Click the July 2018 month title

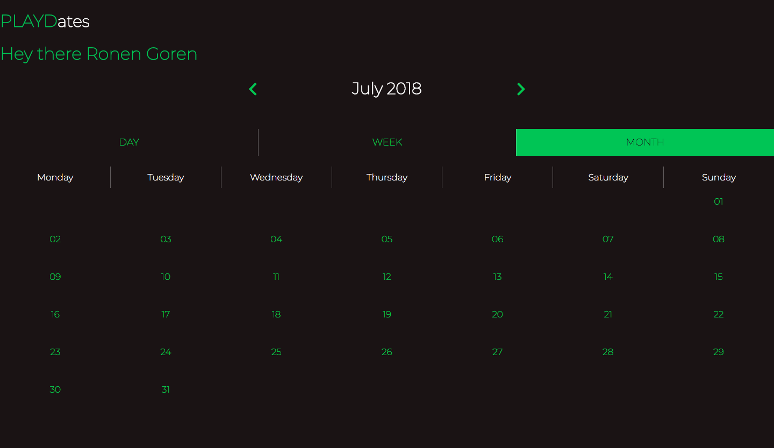point(386,89)
